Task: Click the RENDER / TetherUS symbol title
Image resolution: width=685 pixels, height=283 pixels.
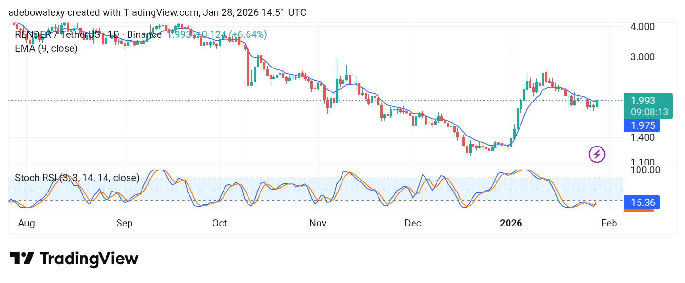Action: point(58,35)
